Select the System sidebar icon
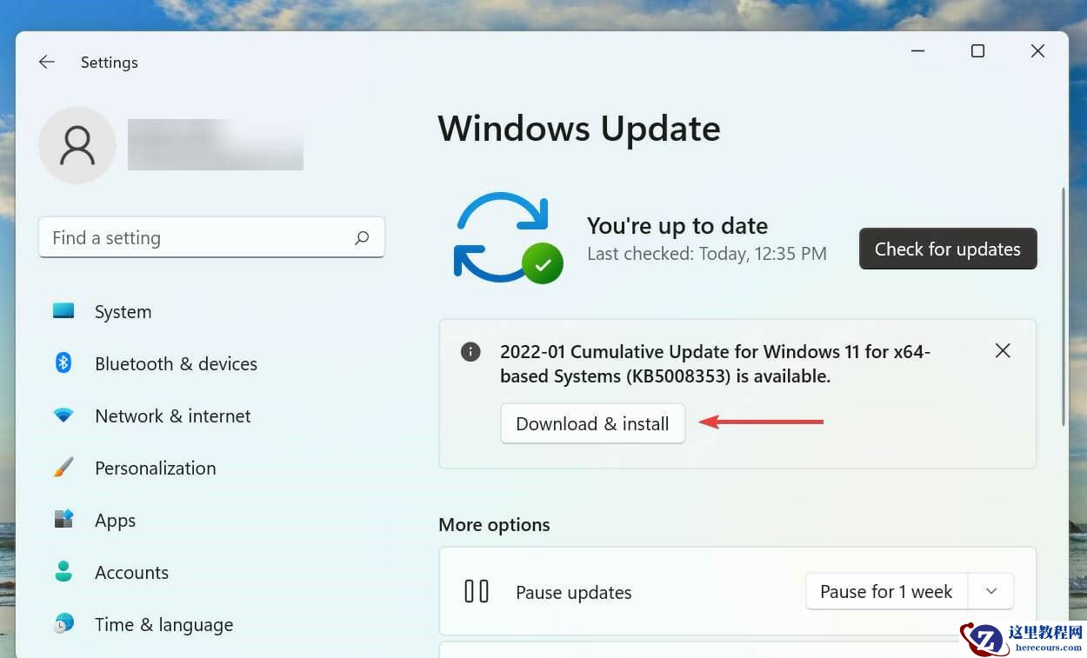Viewport: 1087px width, 658px height. click(63, 310)
